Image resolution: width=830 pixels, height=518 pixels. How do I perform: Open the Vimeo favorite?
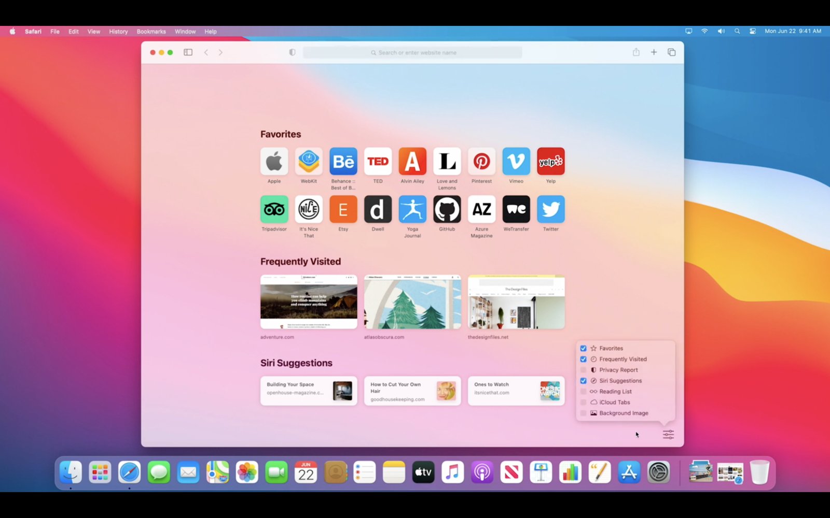516,162
